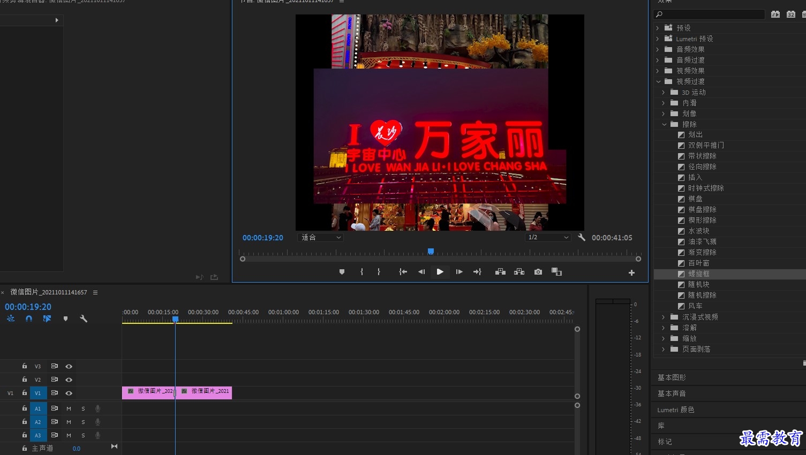Toggle nest sequence insert mode icon

click(x=11, y=318)
